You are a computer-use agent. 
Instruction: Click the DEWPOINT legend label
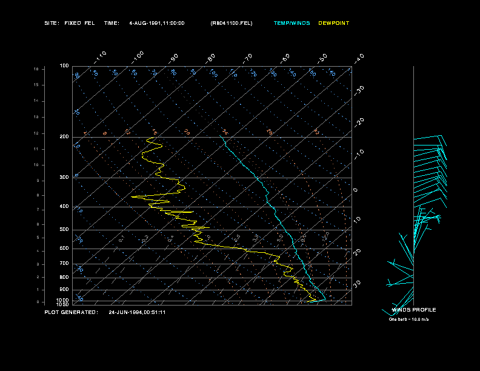point(334,23)
